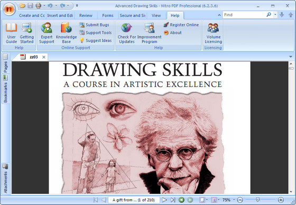Image resolution: width=296 pixels, height=205 pixels.
Task: Open the Find options dropdown arrow
Action: click(x=275, y=15)
